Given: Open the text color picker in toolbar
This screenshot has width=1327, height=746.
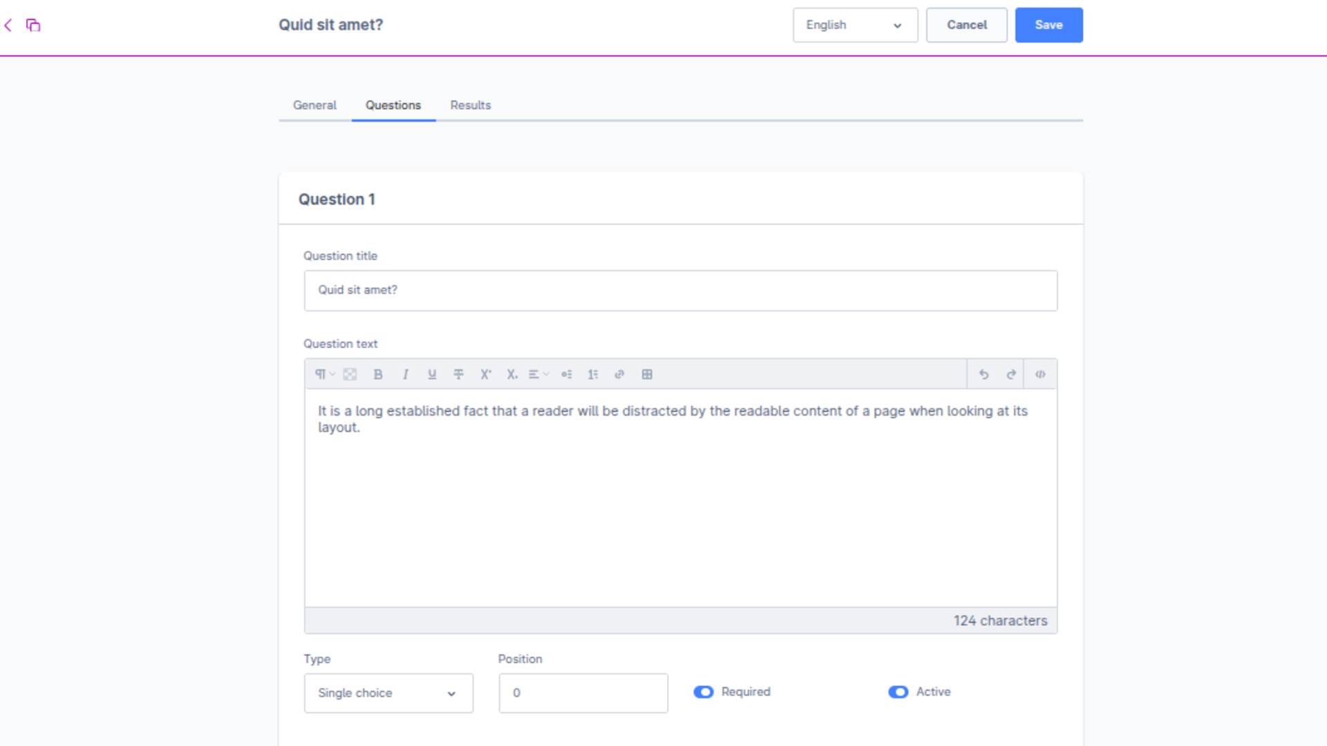Looking at the screenshot, I should [350, 374].
